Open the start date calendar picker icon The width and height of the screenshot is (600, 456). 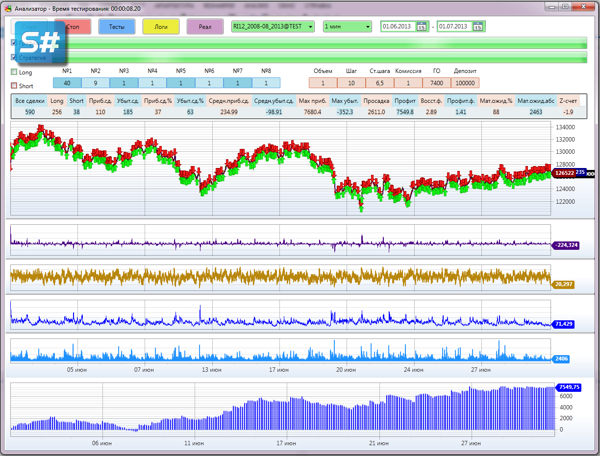click(x=421, y=26)
